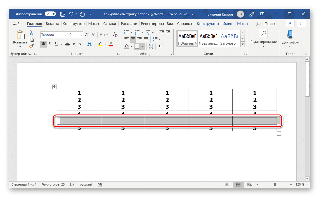The image size is (319, 197).
Task: Click the table move handle above the table
Action: point(54,87)
